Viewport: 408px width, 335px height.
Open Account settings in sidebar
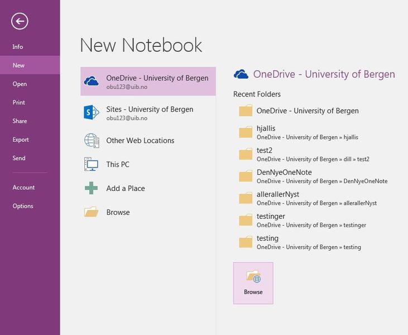pyautogui.click(x=30, y=188)
